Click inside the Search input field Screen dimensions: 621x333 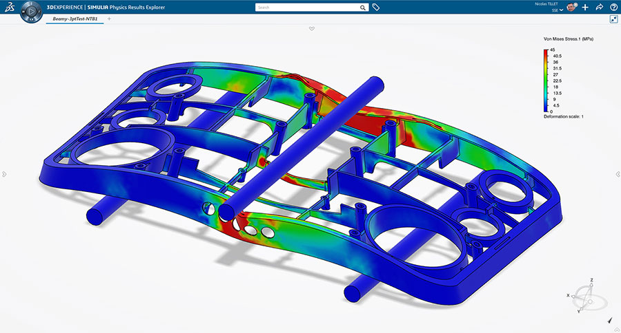click(x=307, y=8)
